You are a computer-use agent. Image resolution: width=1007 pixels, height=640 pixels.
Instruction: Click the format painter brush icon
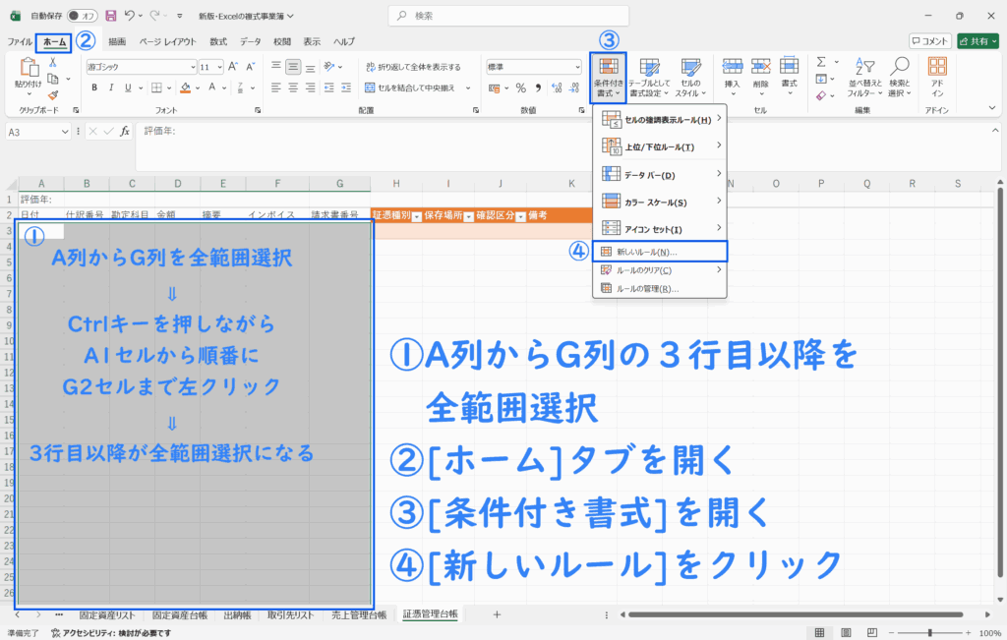coord(52,95)
